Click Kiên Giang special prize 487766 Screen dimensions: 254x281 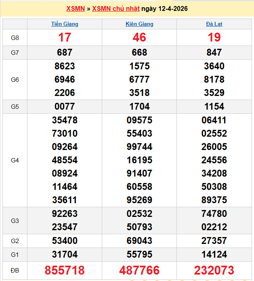coord(139,270)
